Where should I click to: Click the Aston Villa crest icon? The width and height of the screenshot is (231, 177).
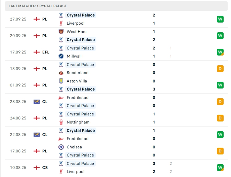[x=61, y=81]
